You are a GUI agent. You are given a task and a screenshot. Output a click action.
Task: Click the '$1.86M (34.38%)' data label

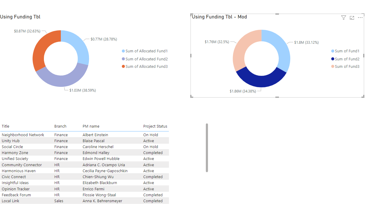(x=243, y=91)
